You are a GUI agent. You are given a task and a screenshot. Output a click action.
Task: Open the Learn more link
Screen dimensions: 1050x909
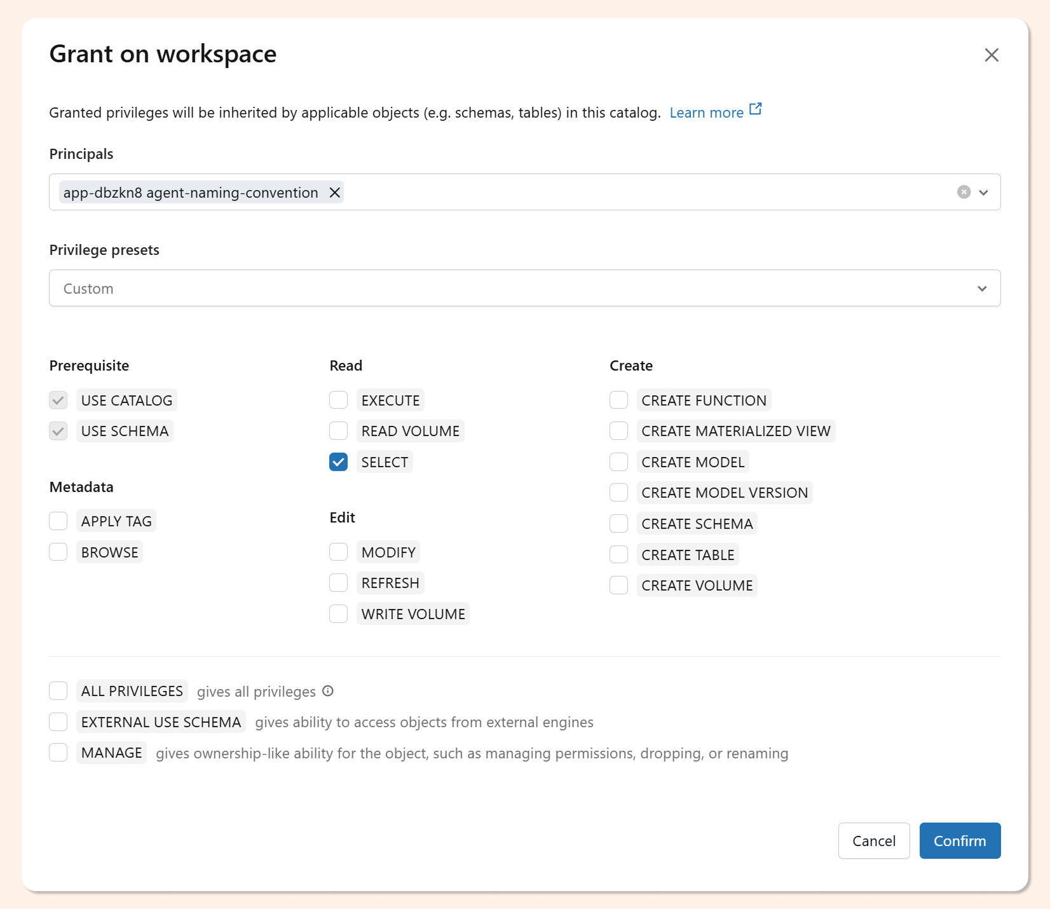[x=706, y=113]
